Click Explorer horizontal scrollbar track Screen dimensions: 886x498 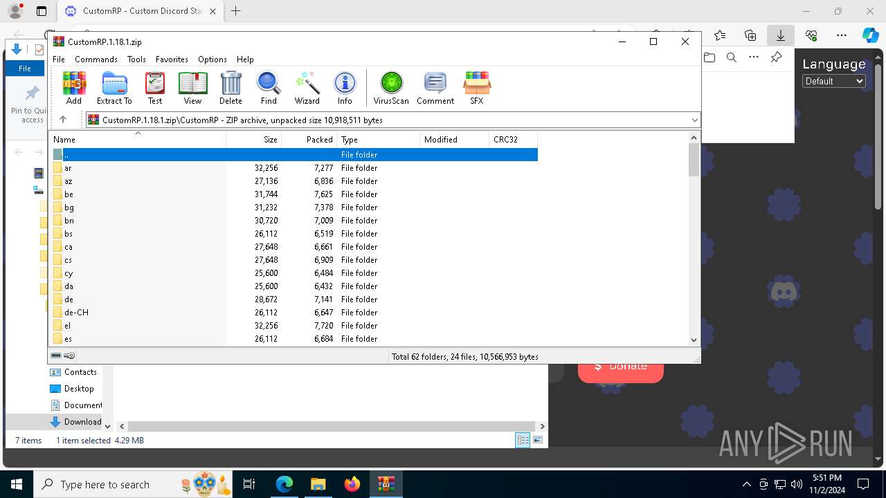tap(332, 427)
